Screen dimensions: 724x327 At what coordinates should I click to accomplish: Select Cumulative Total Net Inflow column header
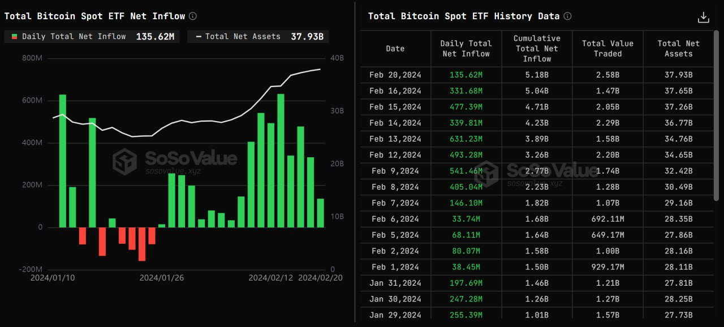click(536, 49)
